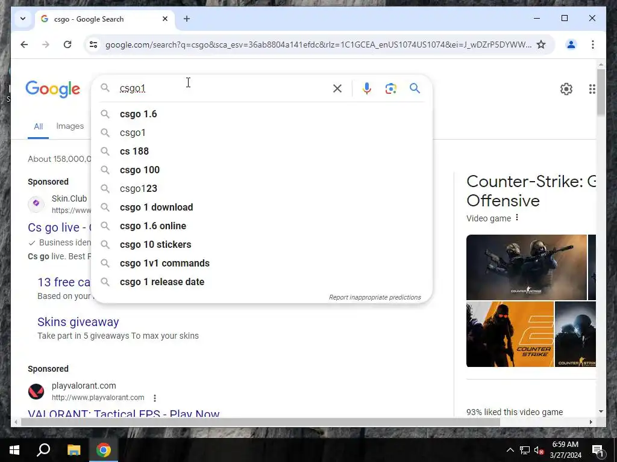Click the Chrome taskbar icon
Image resolution: width=617 pixels, height=462 pixels.
click(x=104, y=450)
